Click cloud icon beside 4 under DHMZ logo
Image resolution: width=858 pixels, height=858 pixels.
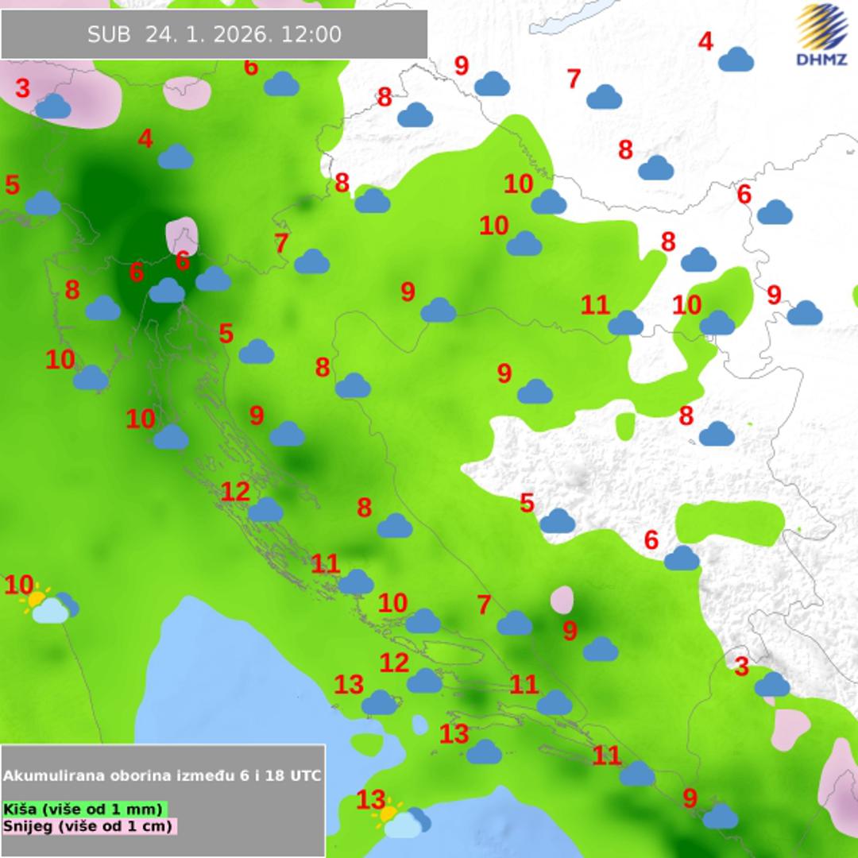point(736,60)
